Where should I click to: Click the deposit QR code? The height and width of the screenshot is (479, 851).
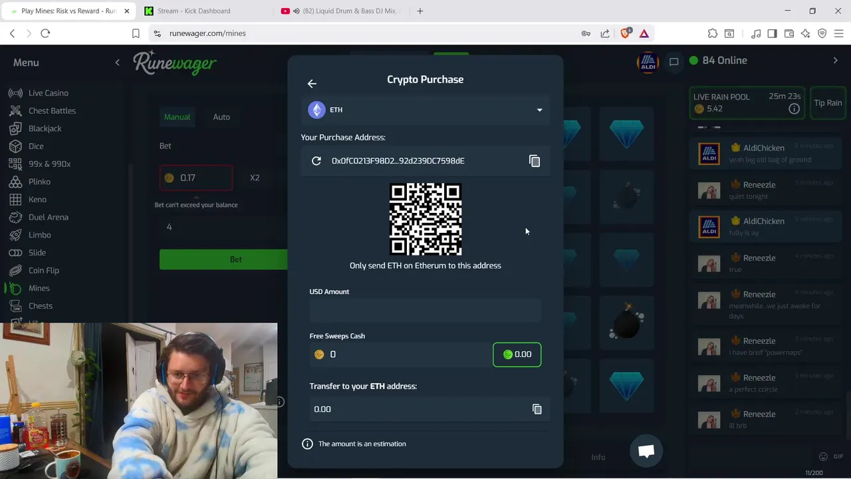coord(425,219)
